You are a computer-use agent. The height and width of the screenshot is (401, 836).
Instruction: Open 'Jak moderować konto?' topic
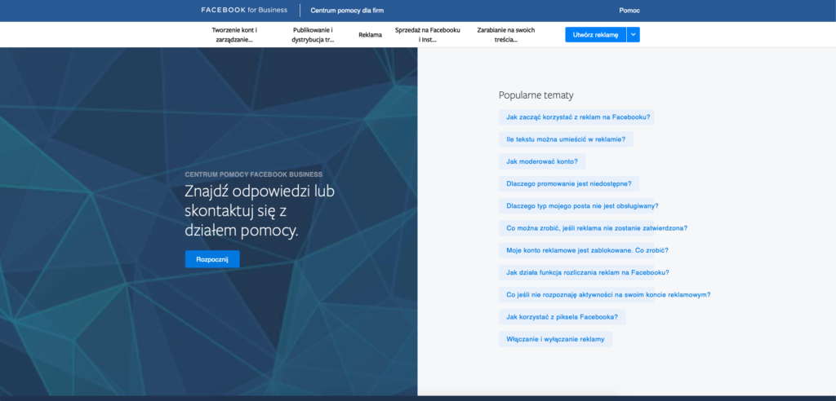542,161
